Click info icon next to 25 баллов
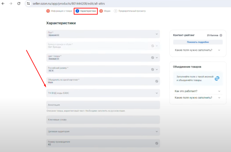 click(x=221, y=35)
